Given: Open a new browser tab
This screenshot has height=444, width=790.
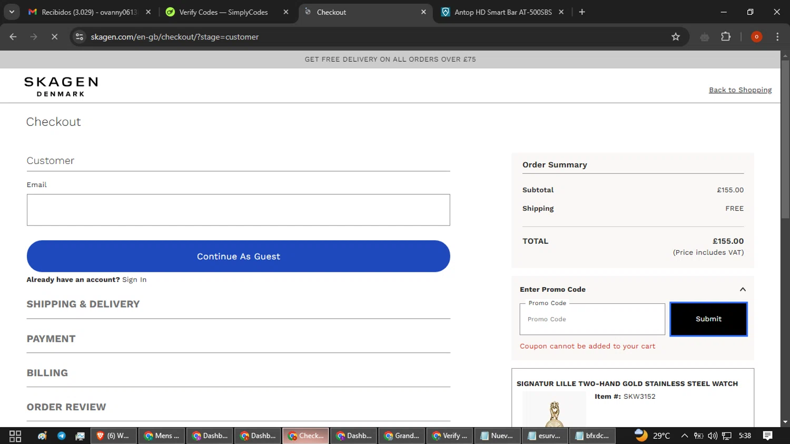Looking at the screenshot, I should [x=582, y=12].
